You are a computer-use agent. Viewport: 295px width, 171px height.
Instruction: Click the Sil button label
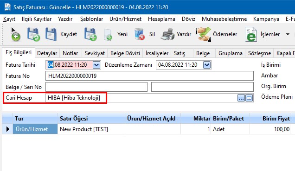click(152, 34)
